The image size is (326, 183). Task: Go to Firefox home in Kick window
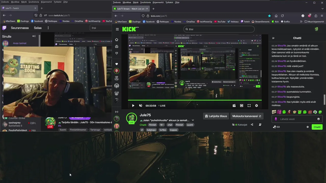click(x=276, y=16)
